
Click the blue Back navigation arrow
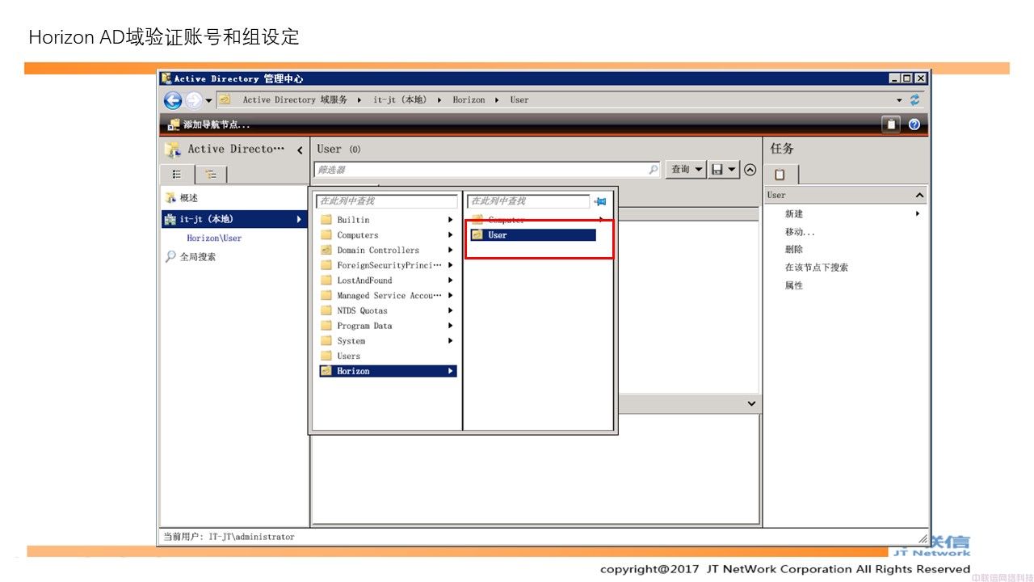(x=173, y=100)
